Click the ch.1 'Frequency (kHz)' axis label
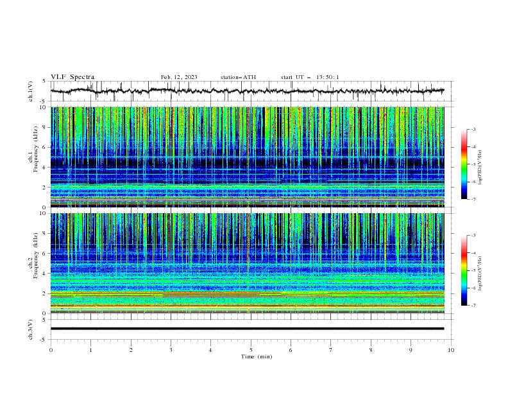 [36, 150]
